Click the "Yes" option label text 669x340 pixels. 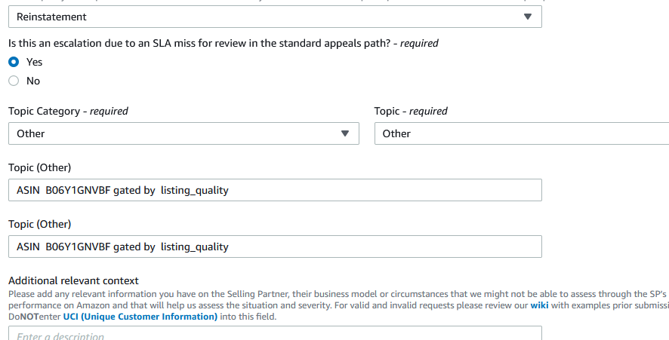pyautogui.click(x=34, y=62)
